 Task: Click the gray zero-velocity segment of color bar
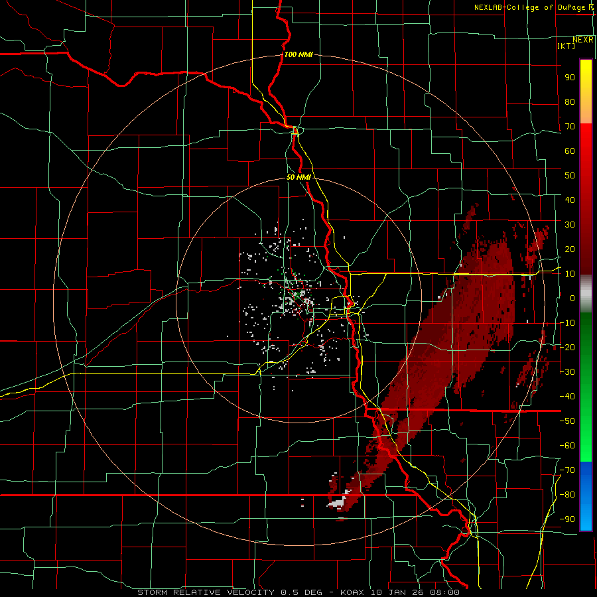tap(586, 293)
